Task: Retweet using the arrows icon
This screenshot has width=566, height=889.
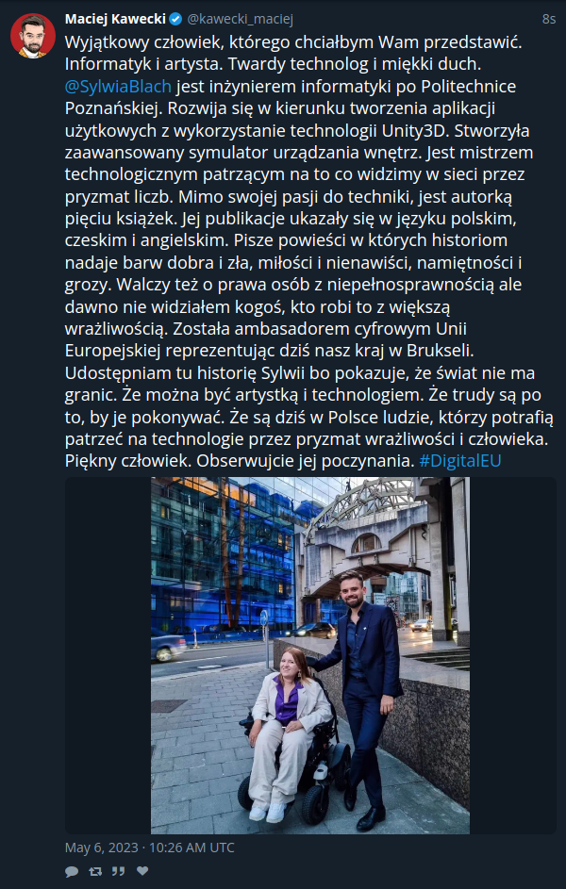Action: (95, 871)
